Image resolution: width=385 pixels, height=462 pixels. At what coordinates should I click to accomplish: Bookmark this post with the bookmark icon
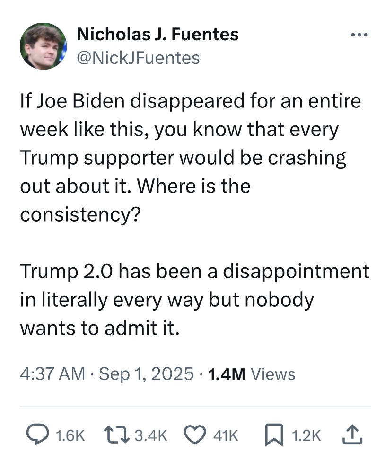274,435
